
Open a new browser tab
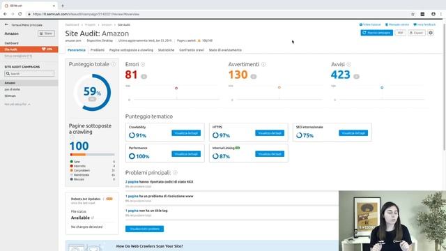(x=63, y=6)
